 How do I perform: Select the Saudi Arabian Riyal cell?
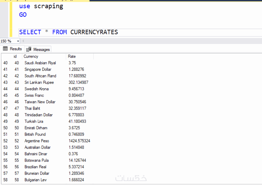40,63
